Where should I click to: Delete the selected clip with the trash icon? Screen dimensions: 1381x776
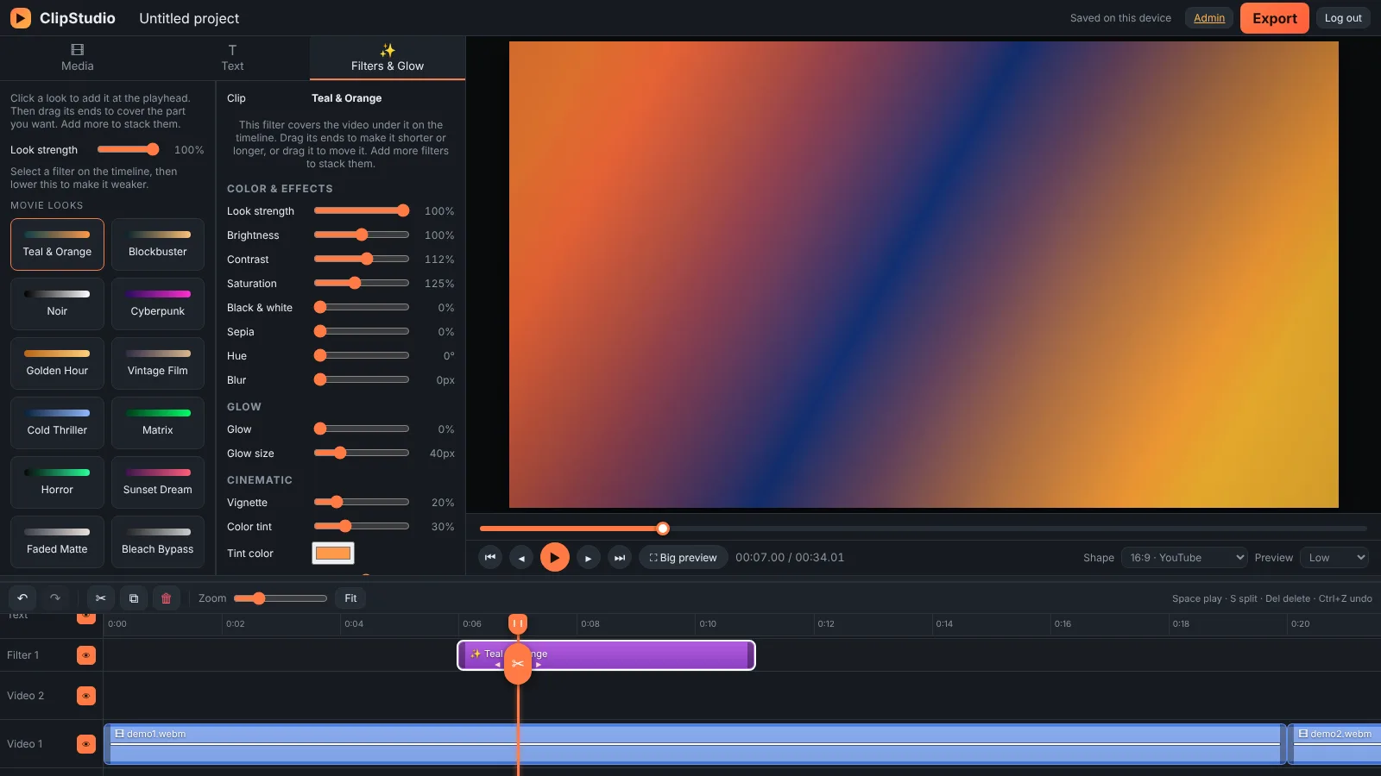(x=167, y=598)
